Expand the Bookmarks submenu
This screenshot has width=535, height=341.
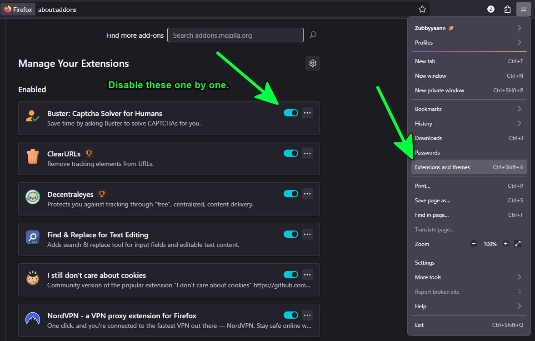pos(469,109)
